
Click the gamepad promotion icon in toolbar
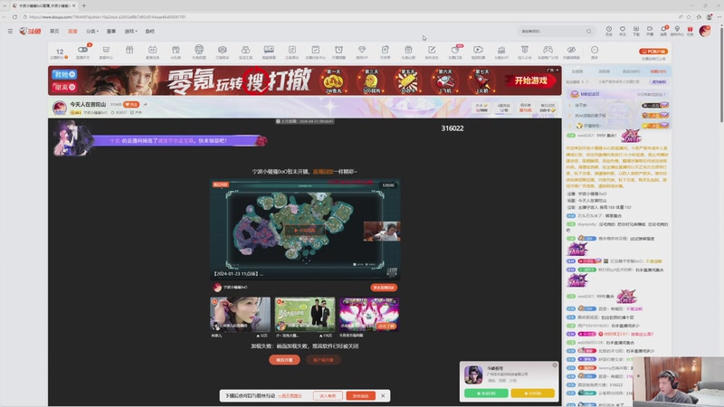[548, 50]
